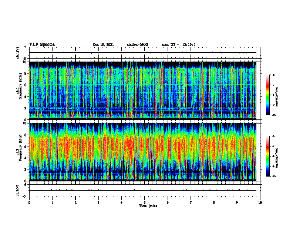Click the "ch.3(V)" waveform axis label
Image resolution: width=293 pixels, height=227 pixels.
coord(18,190)
